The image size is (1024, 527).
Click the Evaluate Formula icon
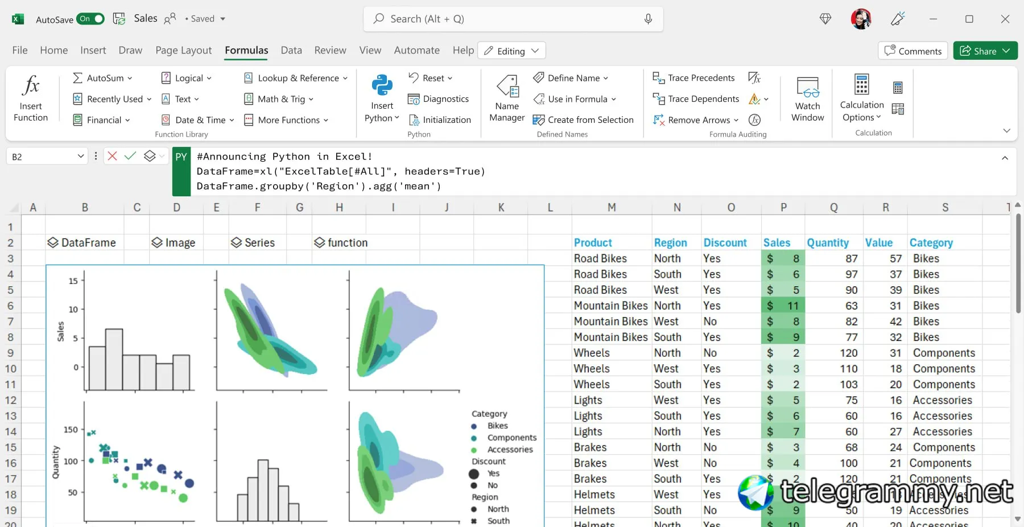(x=754, y=120)
